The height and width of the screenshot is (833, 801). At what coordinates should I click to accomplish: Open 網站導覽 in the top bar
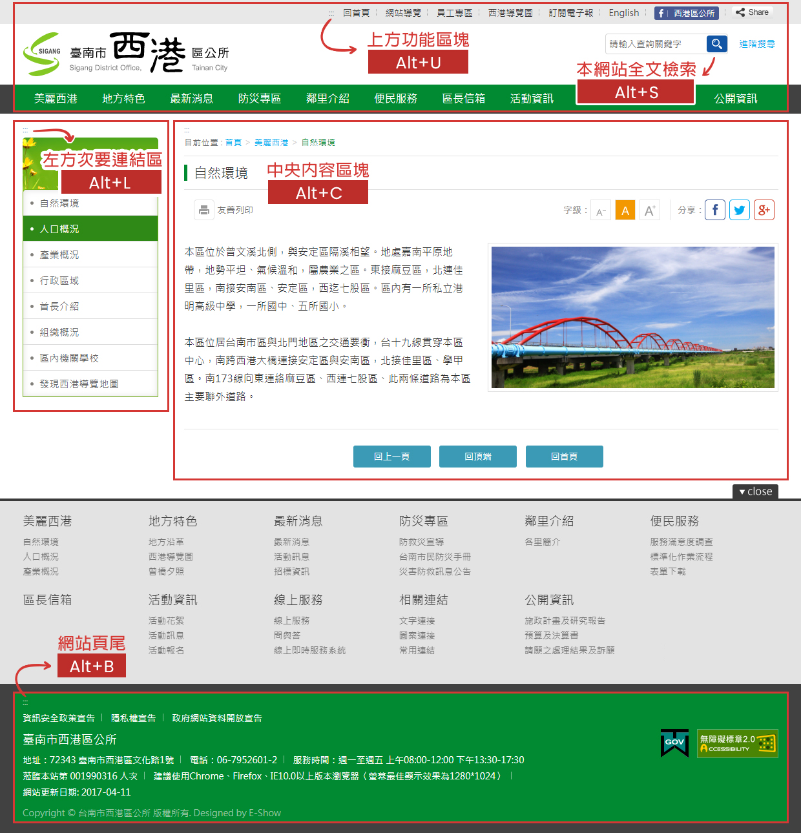(x=403, y=13)
